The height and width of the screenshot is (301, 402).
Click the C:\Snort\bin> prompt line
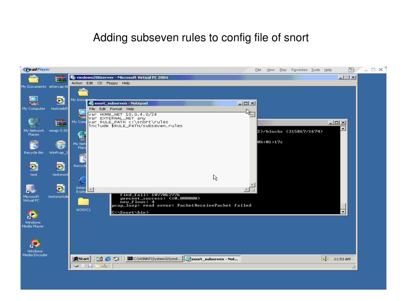tap(130, 212)
